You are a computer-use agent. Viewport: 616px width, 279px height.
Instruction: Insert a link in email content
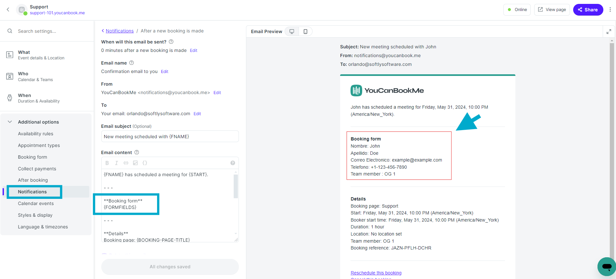(126, 163)
